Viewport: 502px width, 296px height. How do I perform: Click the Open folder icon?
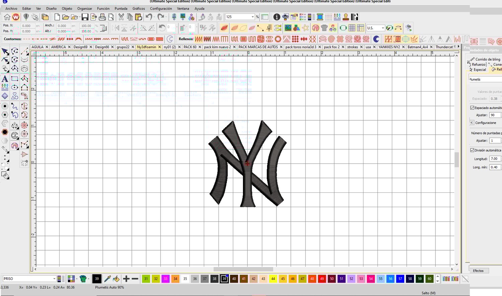pos(66,17)
